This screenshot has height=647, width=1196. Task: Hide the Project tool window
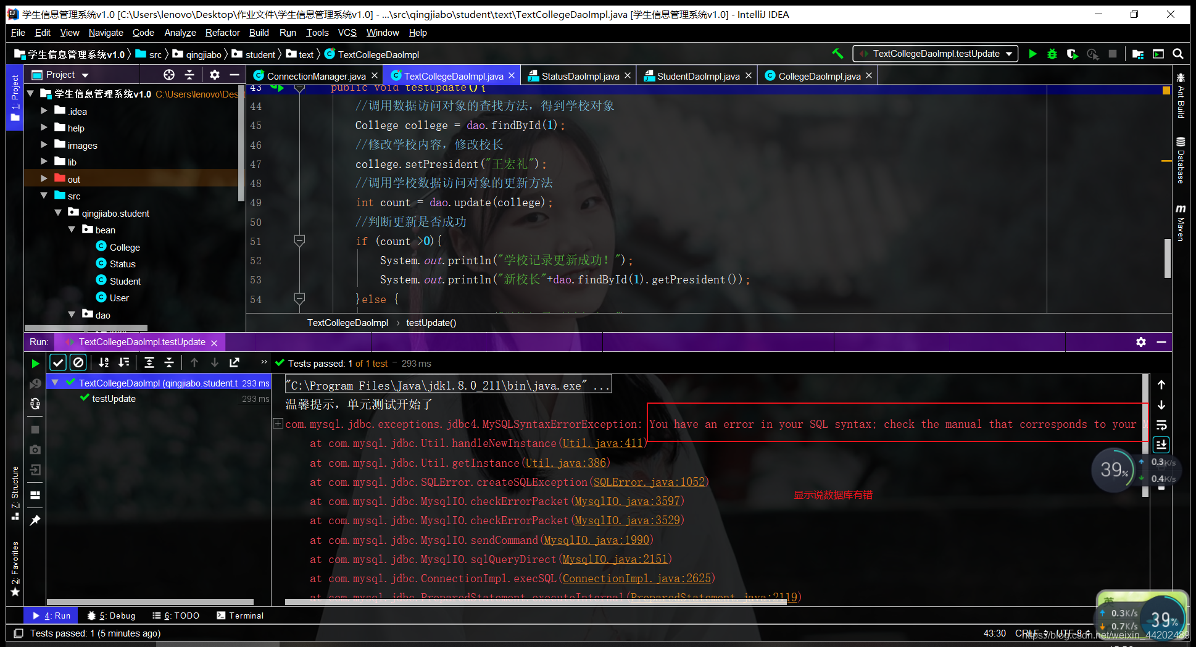pos(235,75)
